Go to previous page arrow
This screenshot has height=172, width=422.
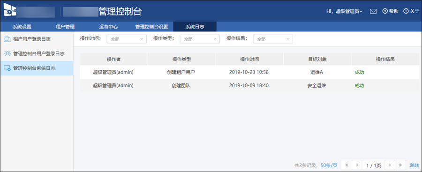(357, 165)
